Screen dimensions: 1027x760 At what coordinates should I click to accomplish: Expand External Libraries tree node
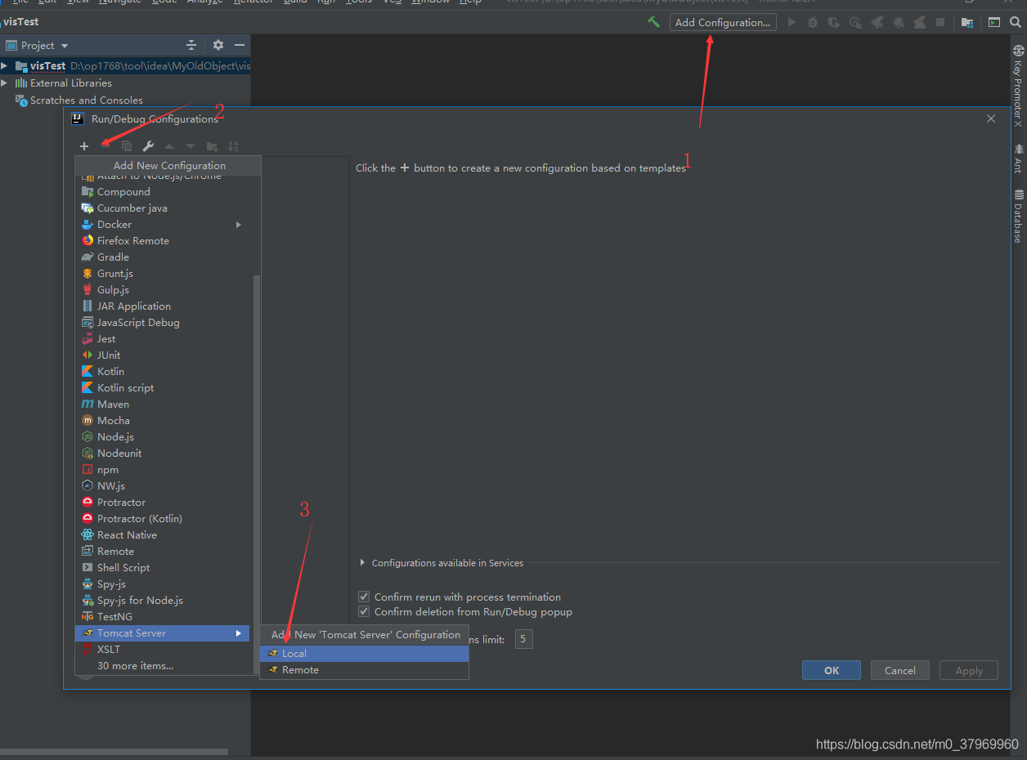[5, 83]
